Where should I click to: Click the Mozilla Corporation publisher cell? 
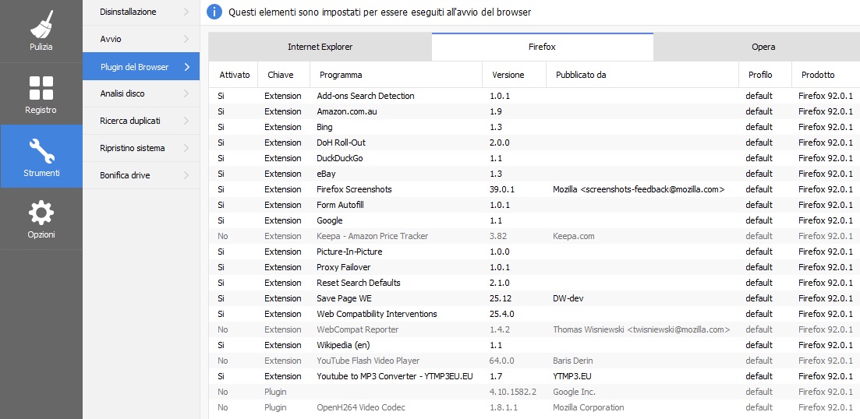click(589, 407)
